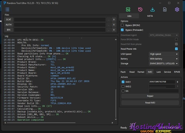Focus the BIN file path field

point(60,30)
